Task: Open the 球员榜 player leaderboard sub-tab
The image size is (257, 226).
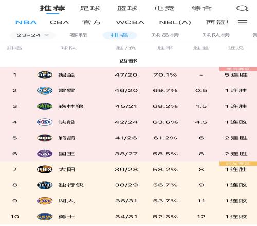Action: coord(166,35)
